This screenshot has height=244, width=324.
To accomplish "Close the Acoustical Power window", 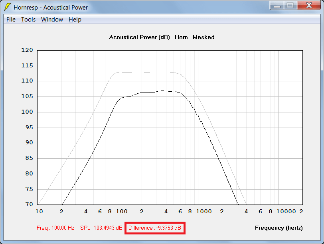I will (x=309, y=5).
